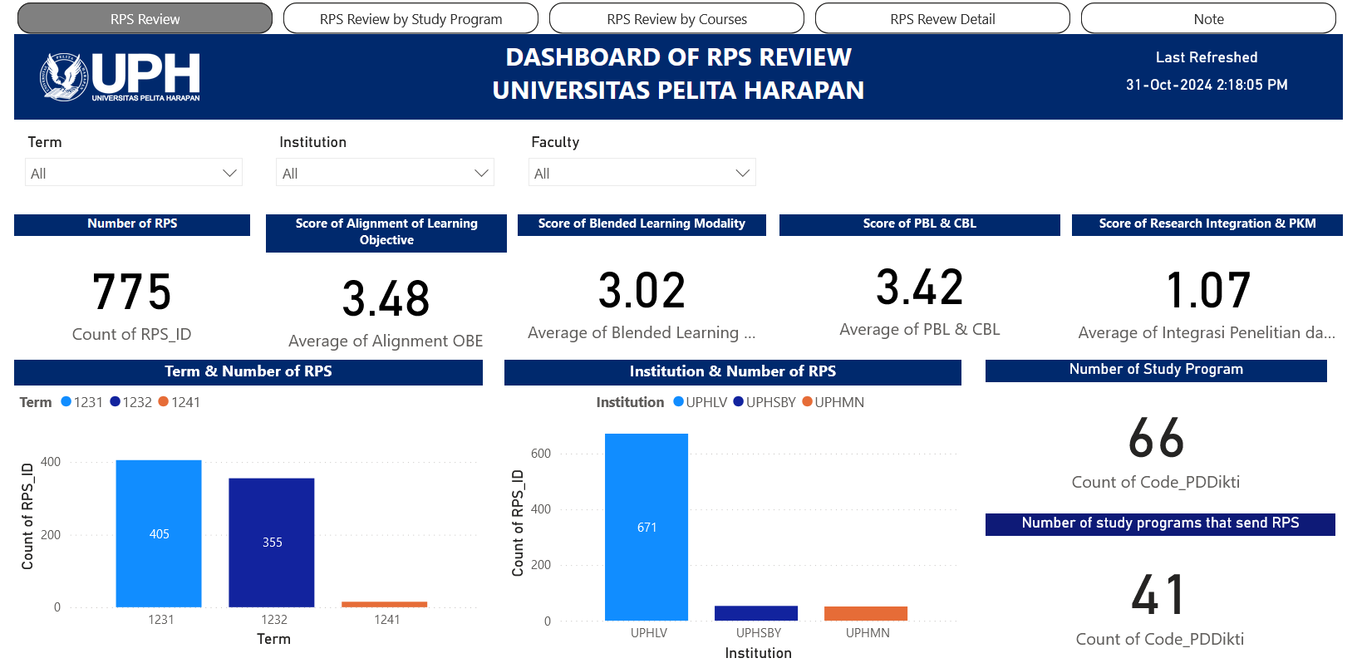Click Score of Research Integration & PKM header
Image resolution: width=1357 pixels, height=663 pixels.
coord(1207,224)
